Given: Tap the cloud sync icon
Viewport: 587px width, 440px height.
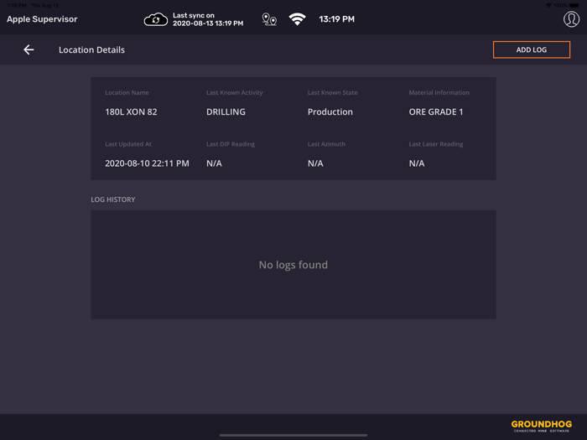Looking at the screenshot, I should (156, 19).
